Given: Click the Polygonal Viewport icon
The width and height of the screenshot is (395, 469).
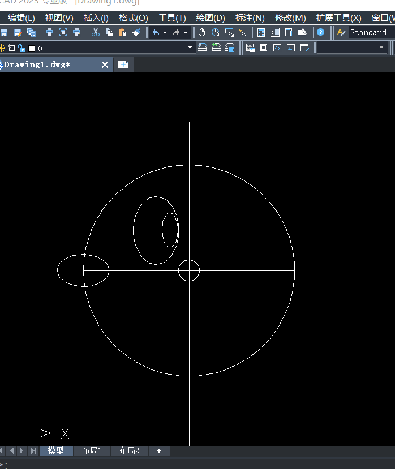Looking at the screenshot, I should [x=277, y=48].
